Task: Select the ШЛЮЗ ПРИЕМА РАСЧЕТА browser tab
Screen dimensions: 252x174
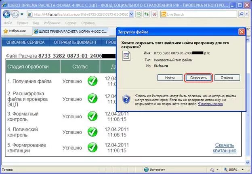Action: 70,31
